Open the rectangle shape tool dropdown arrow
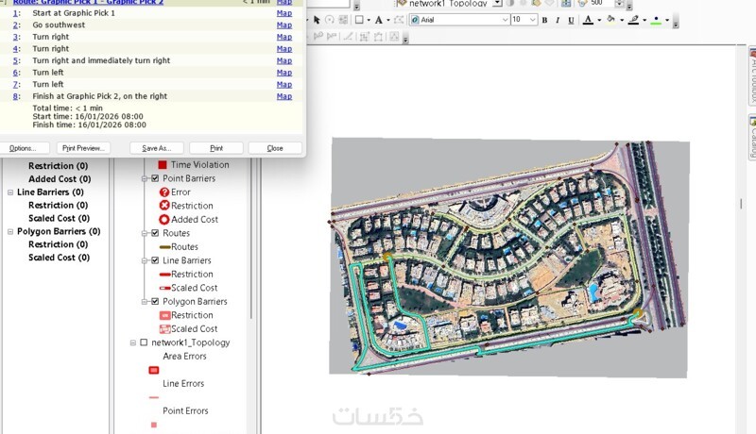This screenshot has width=756, height=434. tap(369, 20)
